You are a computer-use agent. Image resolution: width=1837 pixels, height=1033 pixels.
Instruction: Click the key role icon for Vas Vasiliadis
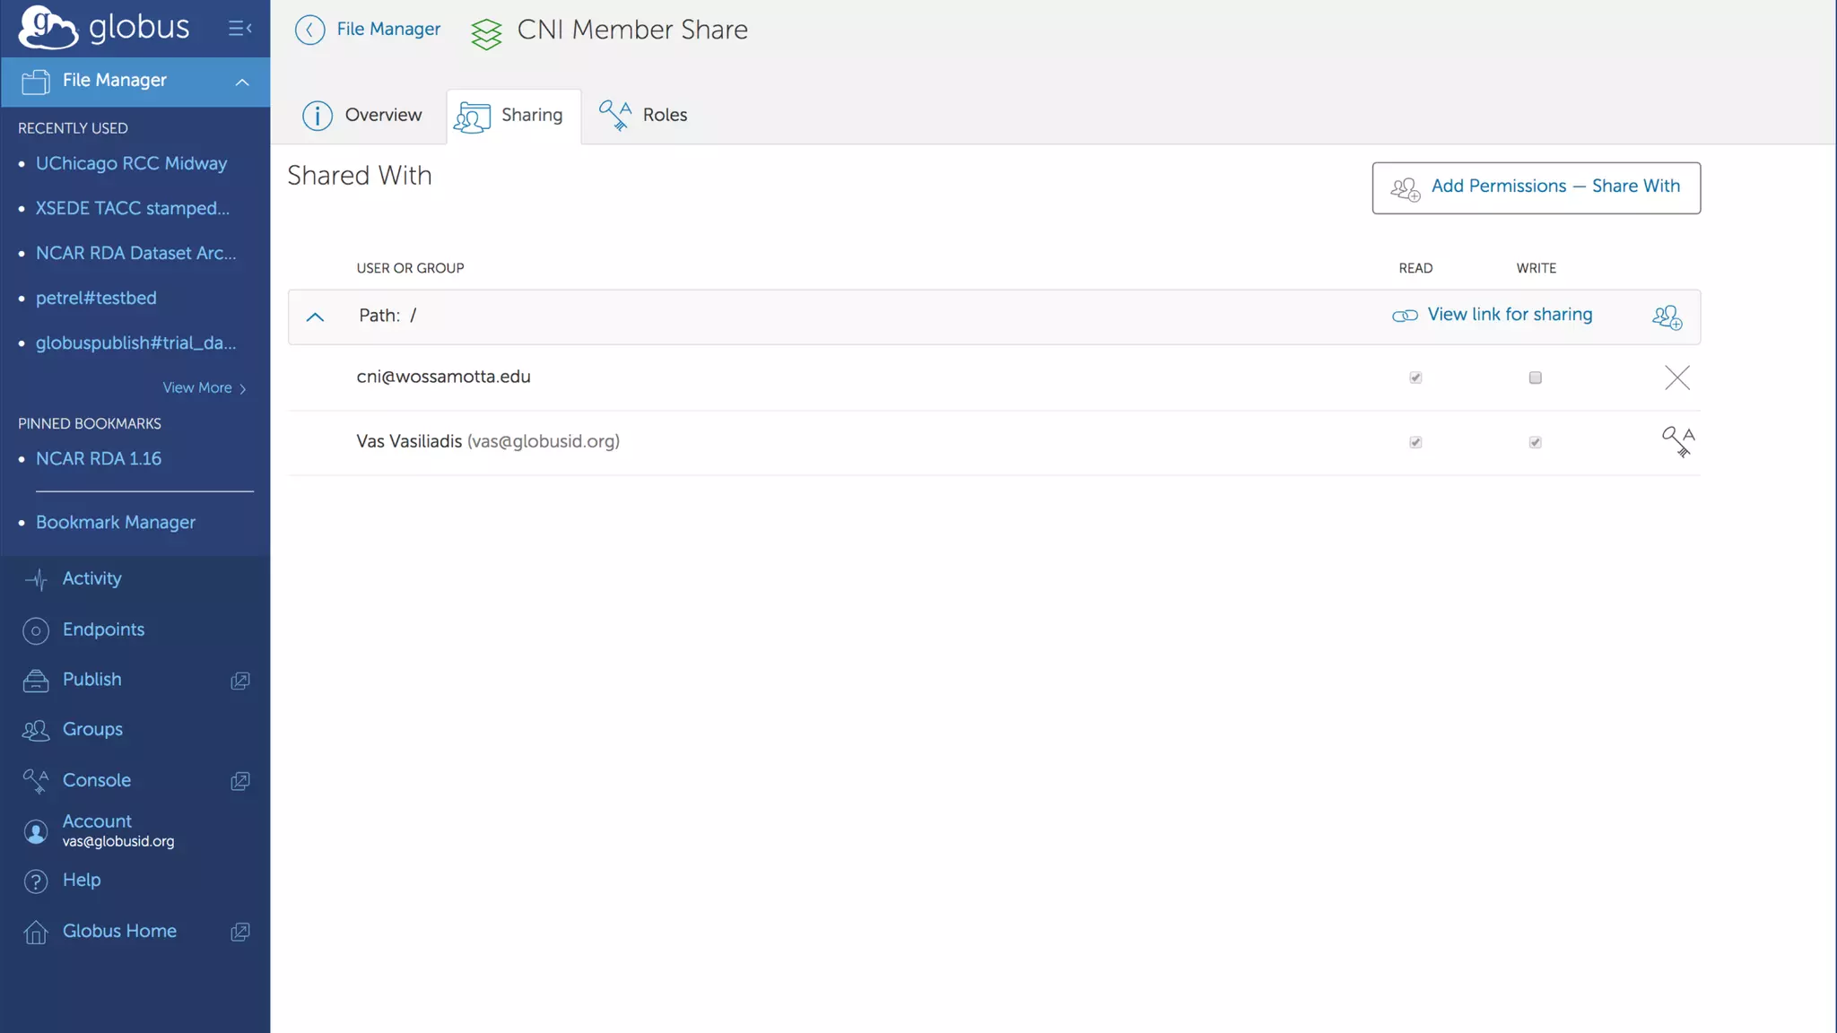(x=1677, y=441)
